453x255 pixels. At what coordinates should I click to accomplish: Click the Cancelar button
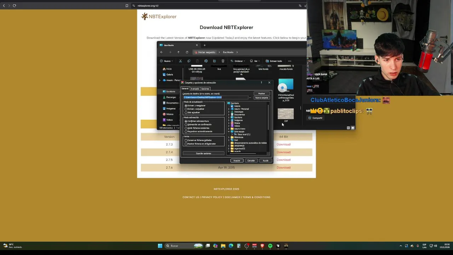(x=251, y=160)
